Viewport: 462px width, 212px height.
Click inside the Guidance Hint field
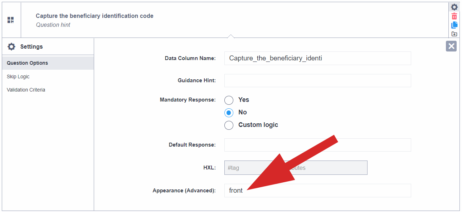pos(317,80)
